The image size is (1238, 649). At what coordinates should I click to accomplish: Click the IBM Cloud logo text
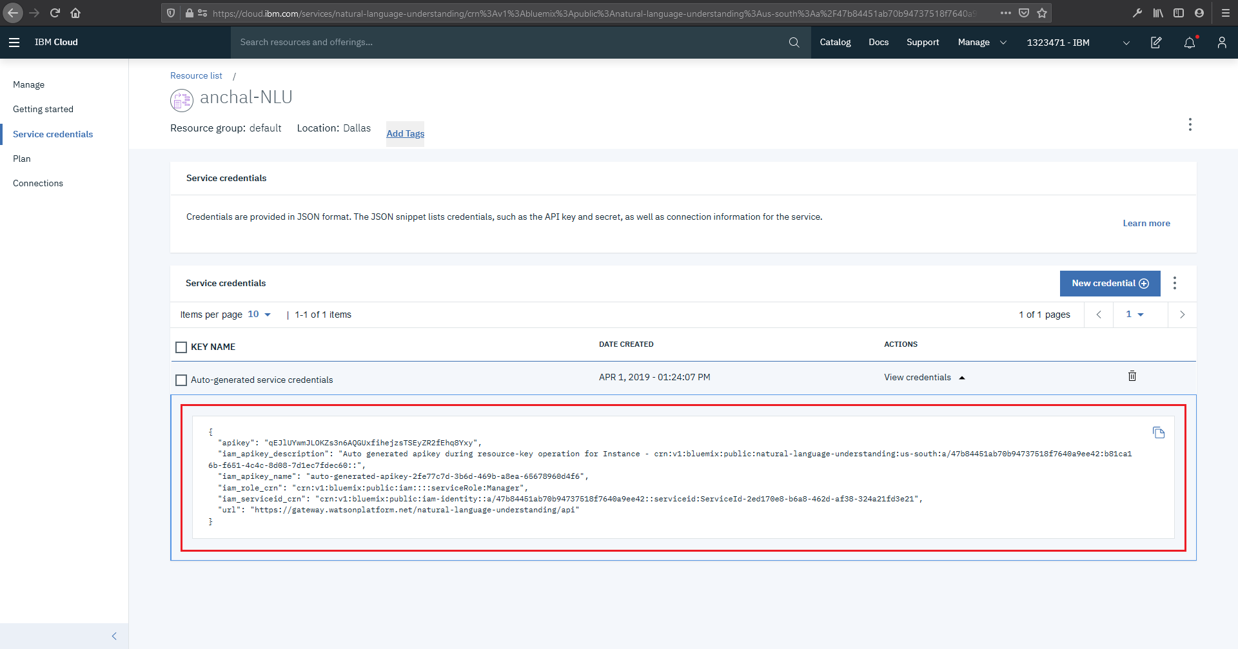[x=56, y=43]
